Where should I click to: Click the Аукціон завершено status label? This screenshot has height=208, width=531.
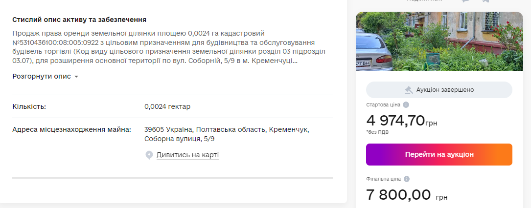tap(445, 90)
